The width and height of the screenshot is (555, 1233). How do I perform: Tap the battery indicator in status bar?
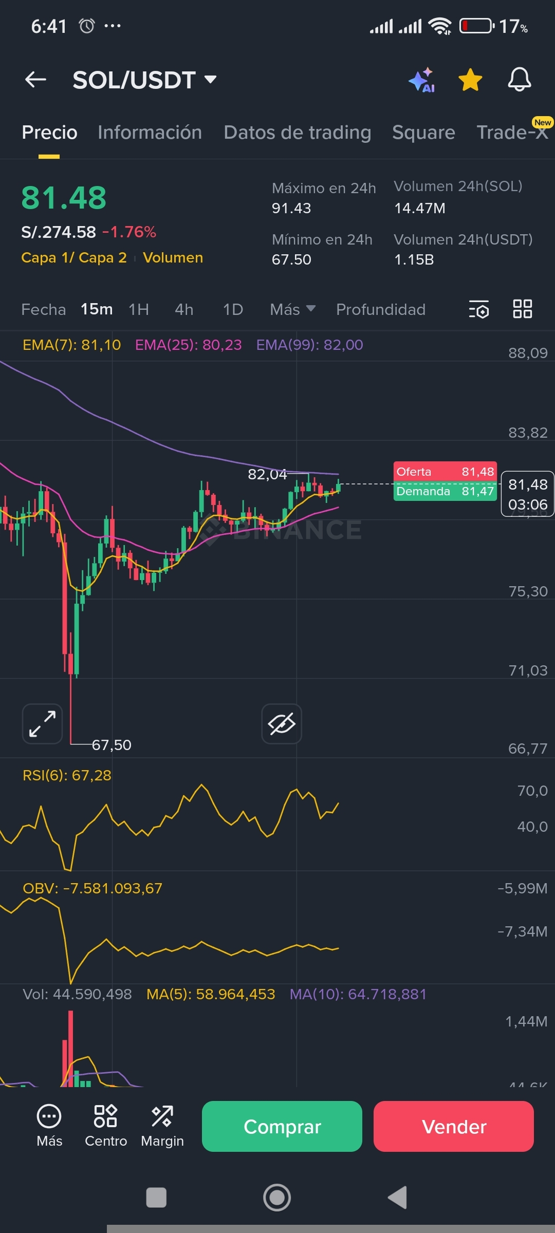click(477, 26)
